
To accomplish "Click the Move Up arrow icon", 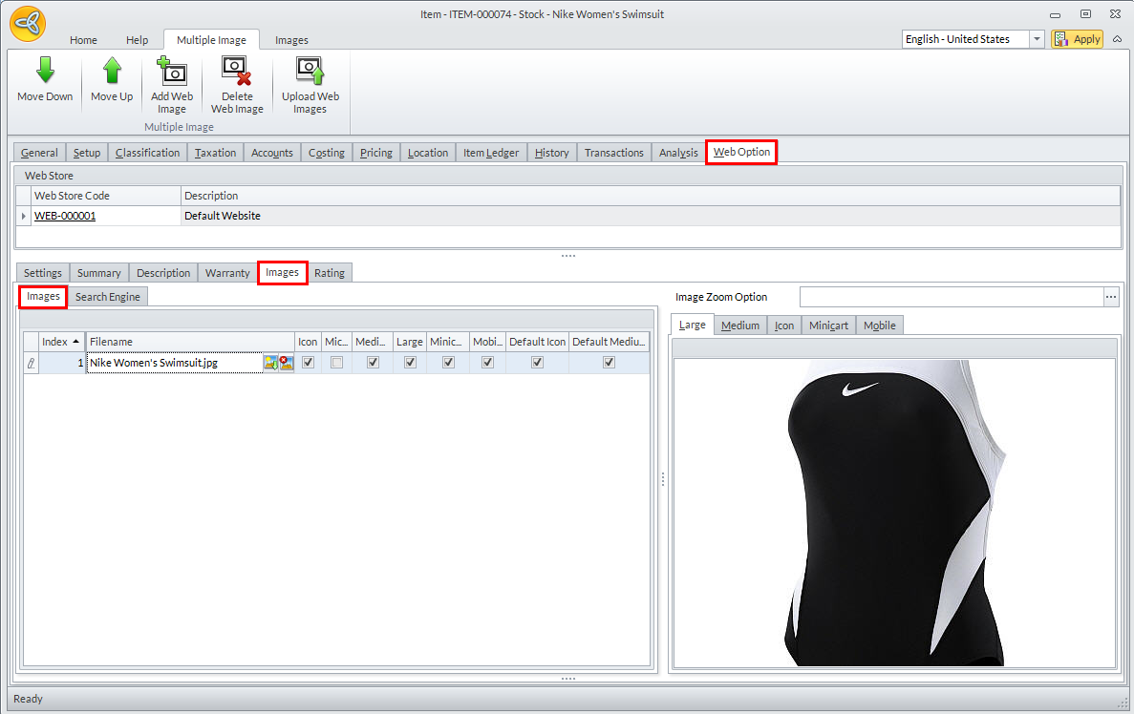I will tap(112, 72).
